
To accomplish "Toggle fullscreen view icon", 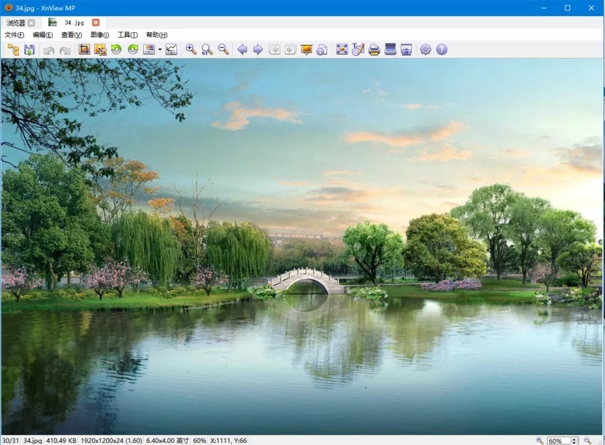I will point(341,49).
